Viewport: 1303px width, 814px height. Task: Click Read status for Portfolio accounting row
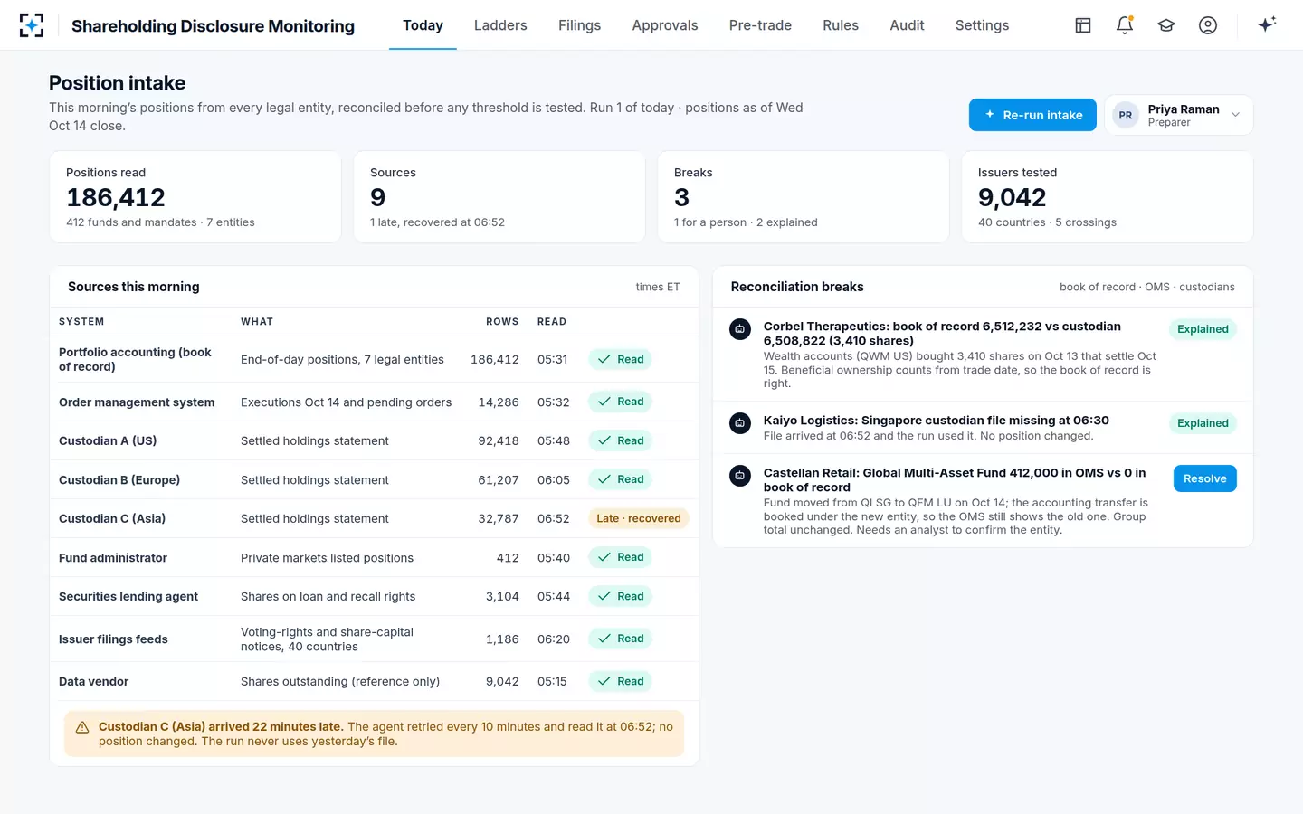click(621, 359)
